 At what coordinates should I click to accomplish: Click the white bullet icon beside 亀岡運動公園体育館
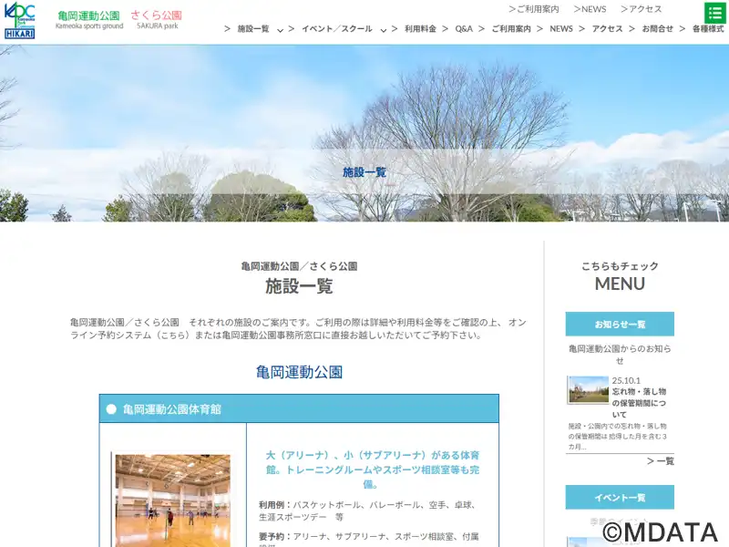click(111, 409)
